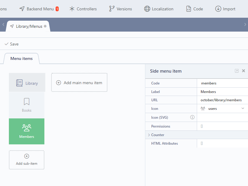248x186 pixels.
Task: Click the HTML Attributes property label
Action: (x=165, y=143)
